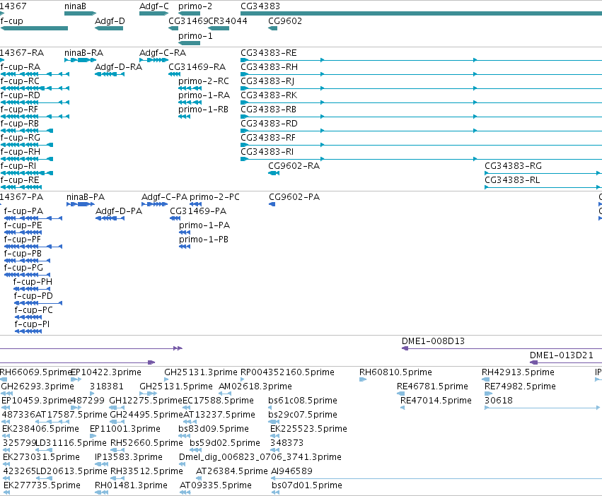Click transcript CG34383-RG label

[514, 166]
